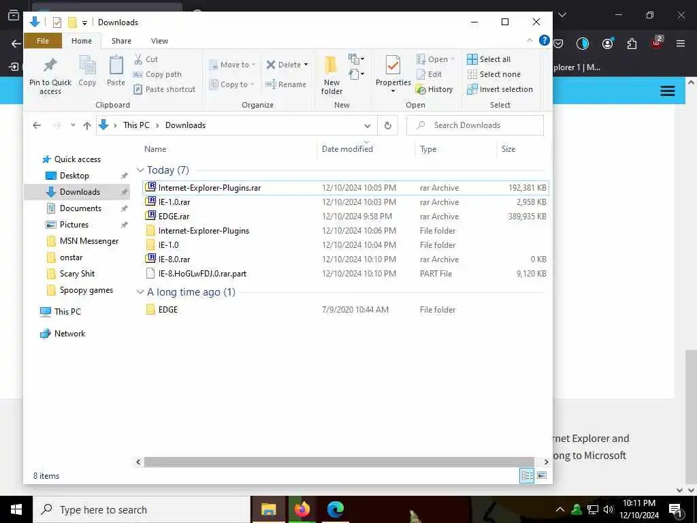Switch to the Share ribbon tab

click(x=121, y=41)
